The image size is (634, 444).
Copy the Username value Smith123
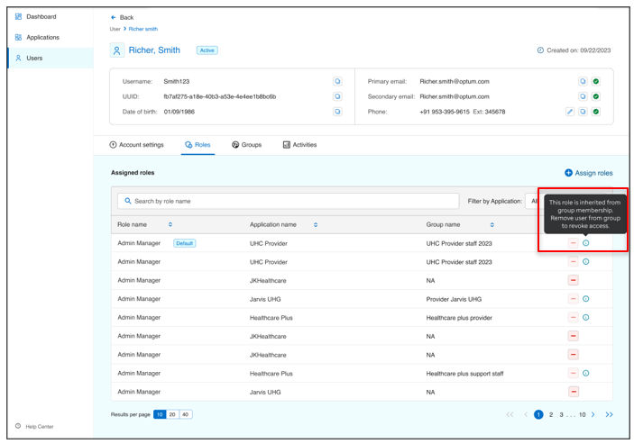[x=337, y=82]
